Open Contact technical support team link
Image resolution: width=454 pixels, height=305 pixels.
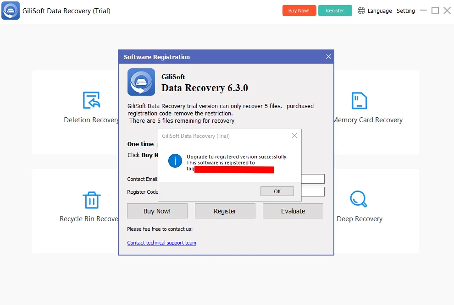coord(161,243)
